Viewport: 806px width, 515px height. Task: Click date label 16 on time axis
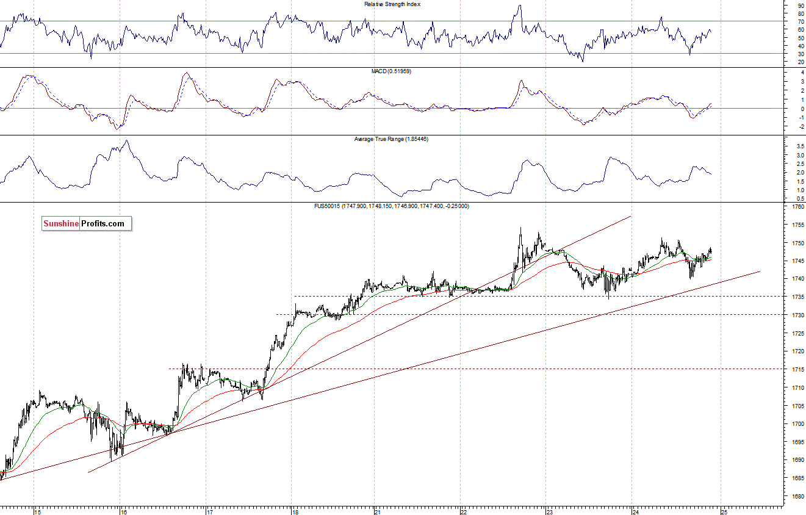[x=123, y=511]
